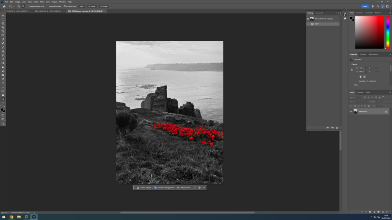The height and width of the screenshot is (220, 392).
Task: Switch to the Channels tab
Action: 360,92
